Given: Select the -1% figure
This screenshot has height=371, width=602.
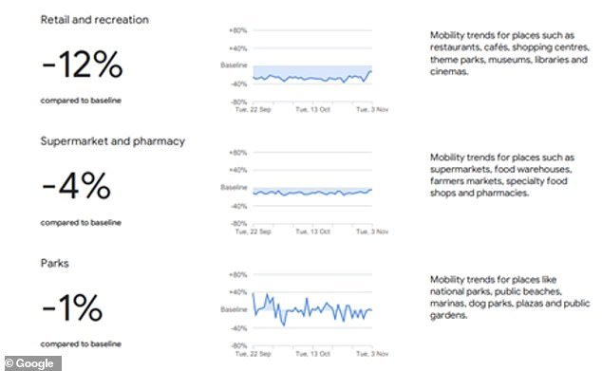Looking at the screenshot, I should tap(72, 307).
